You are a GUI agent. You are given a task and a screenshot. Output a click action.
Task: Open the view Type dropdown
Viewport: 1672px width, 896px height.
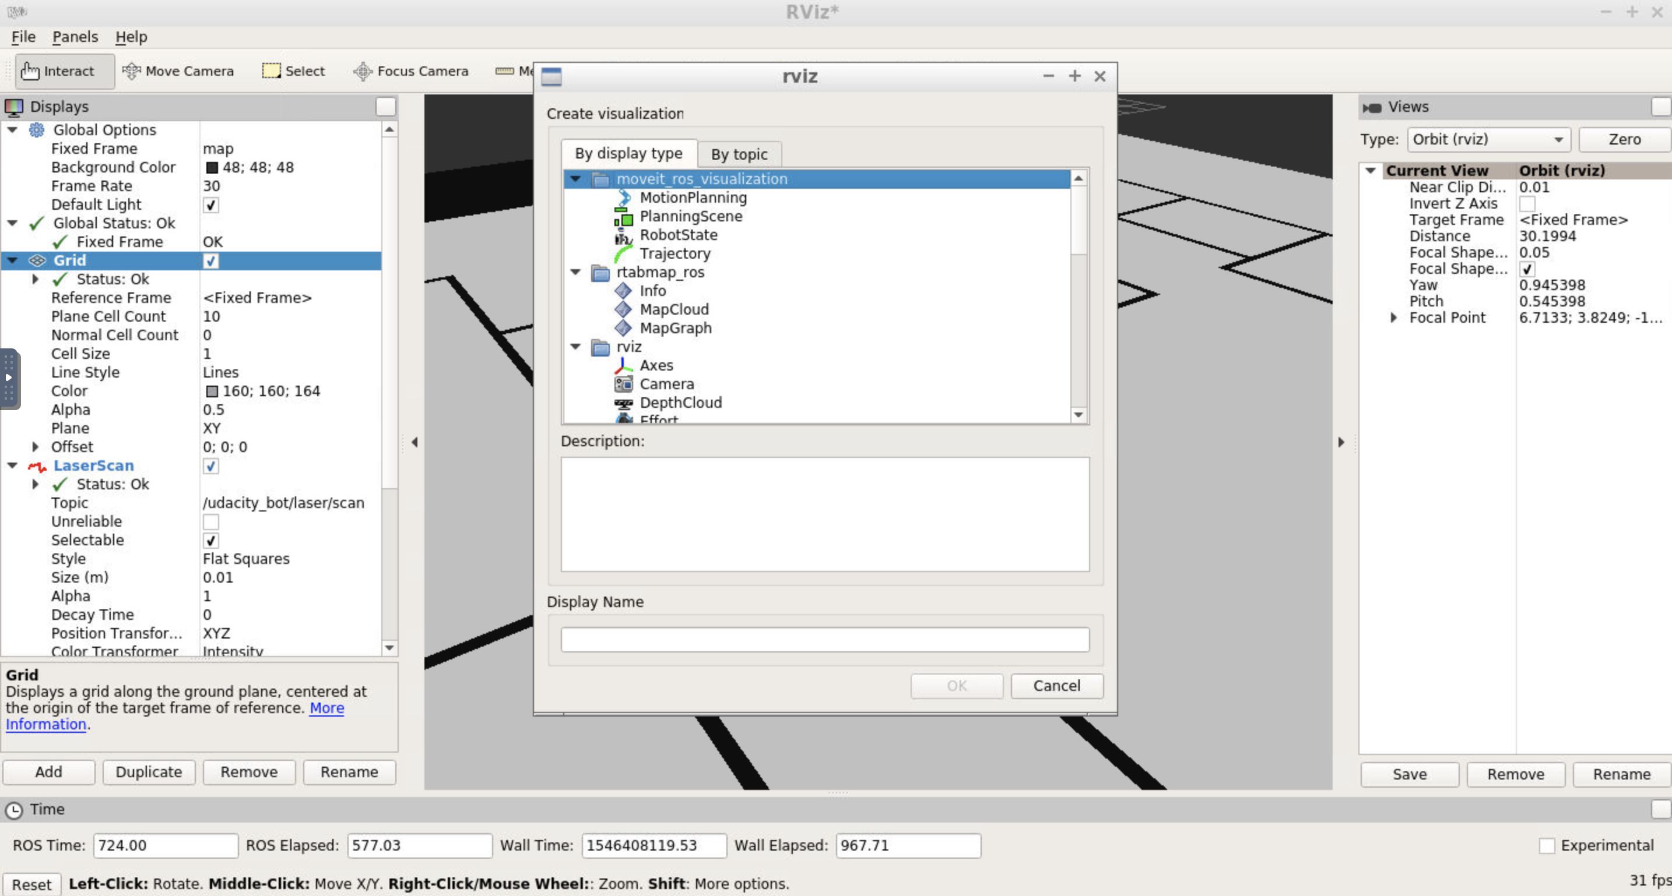(1488, 139)
